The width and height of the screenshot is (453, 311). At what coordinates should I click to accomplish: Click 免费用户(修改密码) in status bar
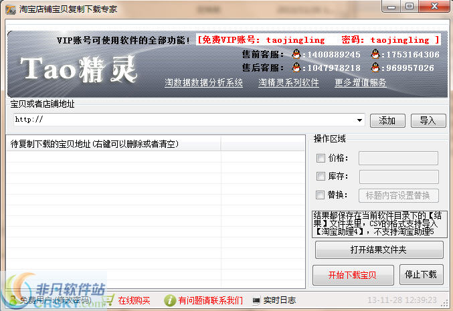point(55,300)
